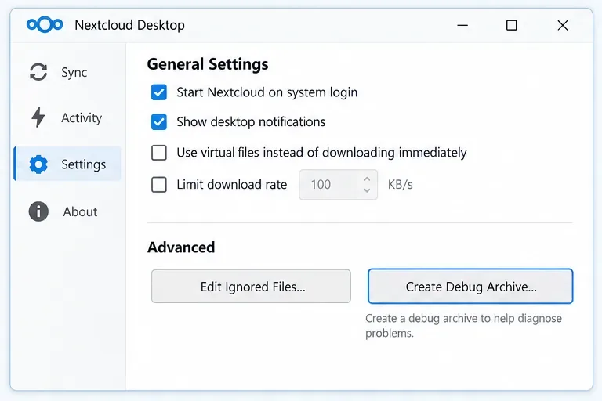The image size is (602, 401).
Task: Click the About info icon
Action: [x=38, y=211]
